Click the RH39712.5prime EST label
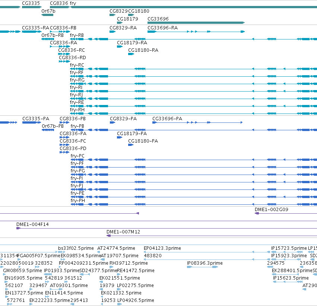This screenshot has width=317, height=306. coord(129,263)
